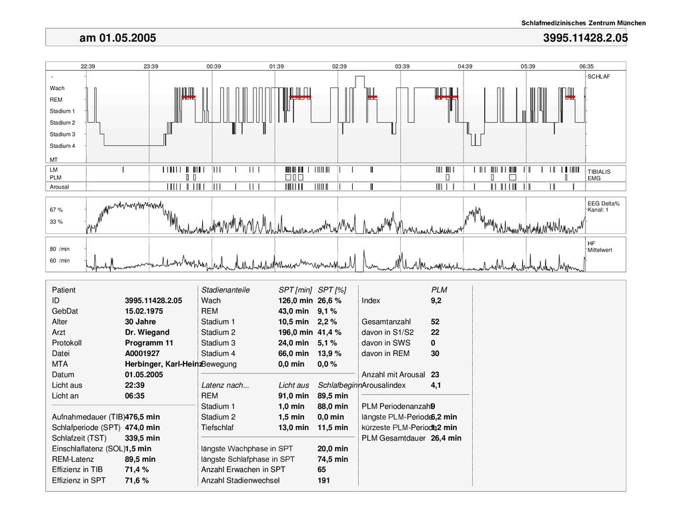This screenshot has height=512, width=683.
Task: Click the LM row label
Action: (53, 170)
